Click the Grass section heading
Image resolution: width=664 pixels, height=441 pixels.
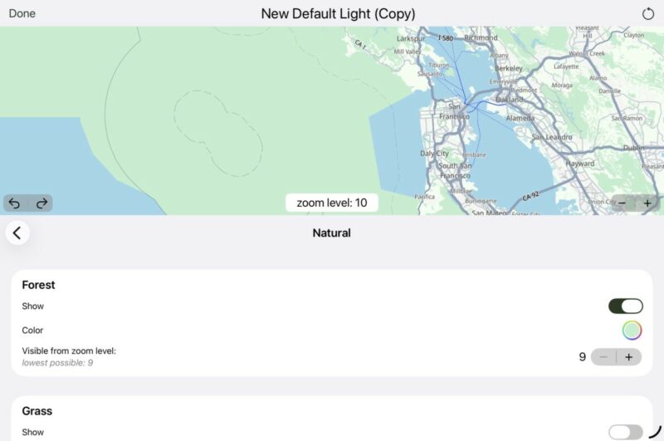click(x=37, y=411)
